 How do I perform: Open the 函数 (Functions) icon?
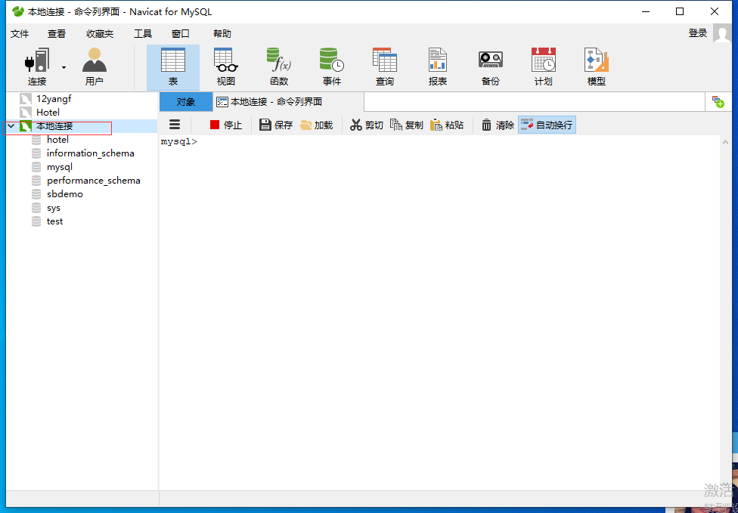tap(279, 66)
